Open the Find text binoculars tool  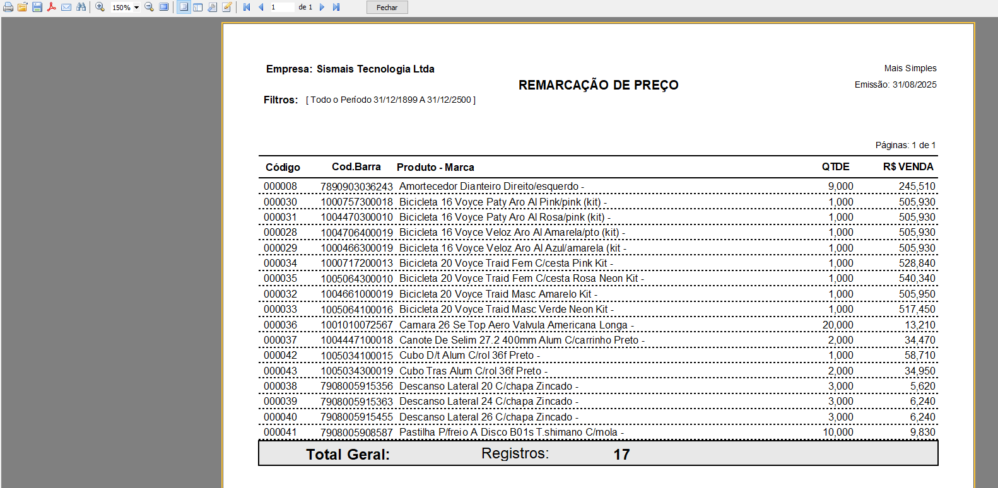(81, 8)
